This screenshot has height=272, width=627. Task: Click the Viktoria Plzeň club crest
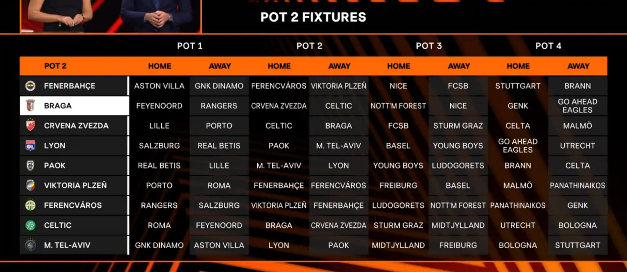click(x=30, y=185)
